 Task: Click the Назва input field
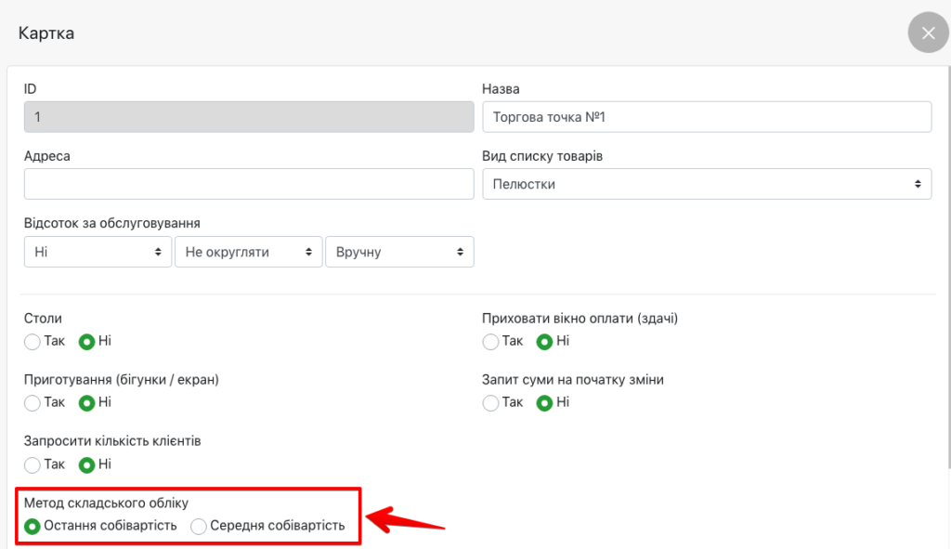[707, 118]
